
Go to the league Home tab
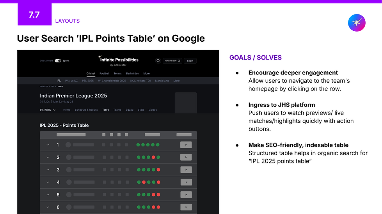(x=67, y=110)
